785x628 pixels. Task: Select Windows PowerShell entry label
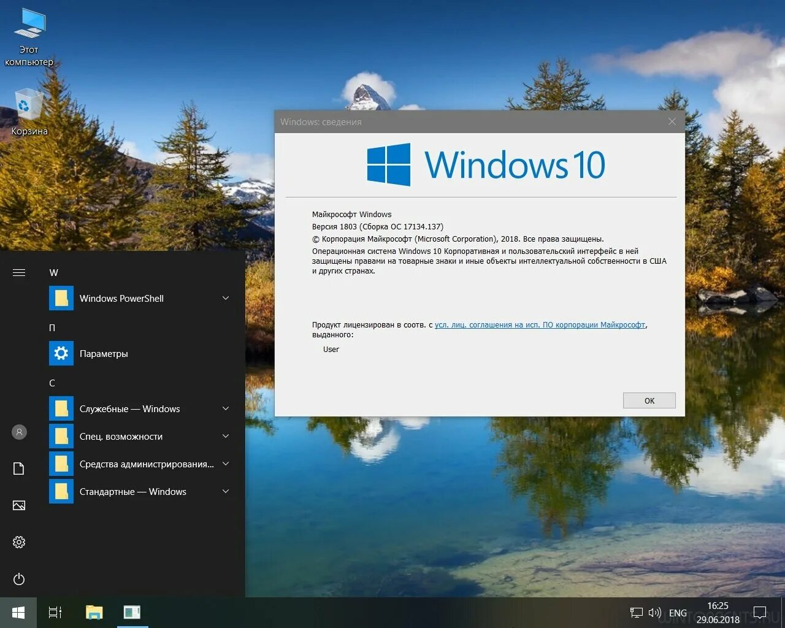tap(121, 299)
